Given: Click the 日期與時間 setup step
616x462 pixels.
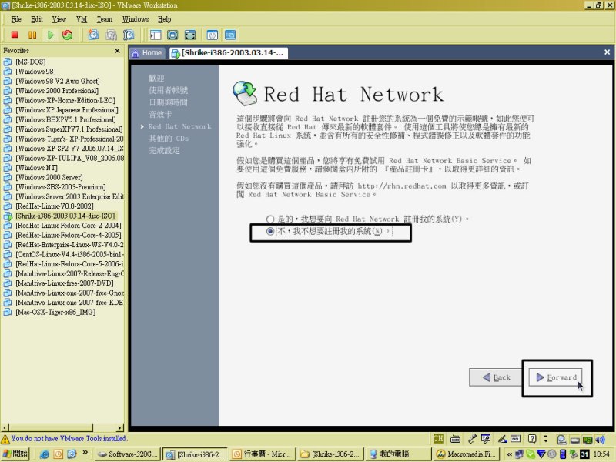Looking at the screenshot, I should pos(168,102).
